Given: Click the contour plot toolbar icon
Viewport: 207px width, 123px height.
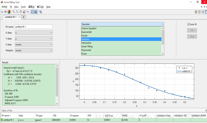Looking at the screenshot, I should [9, 12].
